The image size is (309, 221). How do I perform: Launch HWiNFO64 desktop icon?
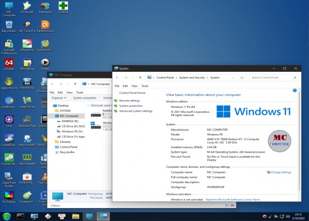point(27,84)
